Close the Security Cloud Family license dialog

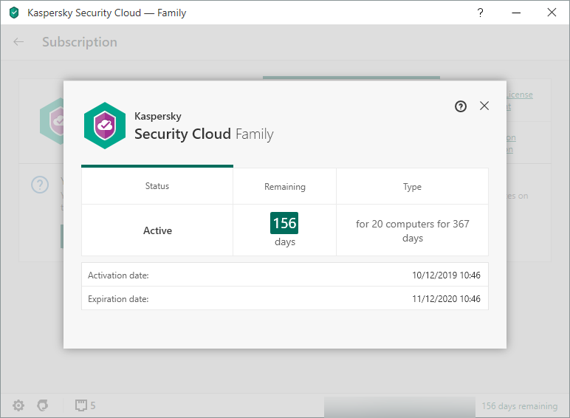pyautogui.click(x=484, y=106)
